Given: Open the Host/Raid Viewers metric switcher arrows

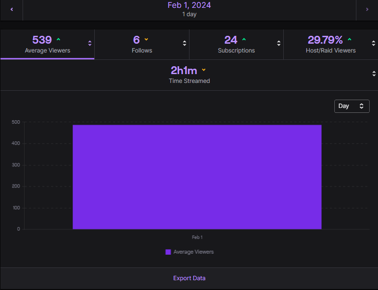Looking at the screenshot, I should coord(374,43).
